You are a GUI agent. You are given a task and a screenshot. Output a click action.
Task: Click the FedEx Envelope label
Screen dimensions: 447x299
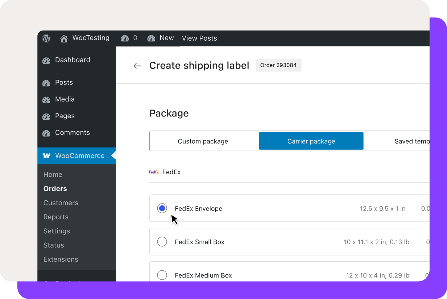[199, 209]
